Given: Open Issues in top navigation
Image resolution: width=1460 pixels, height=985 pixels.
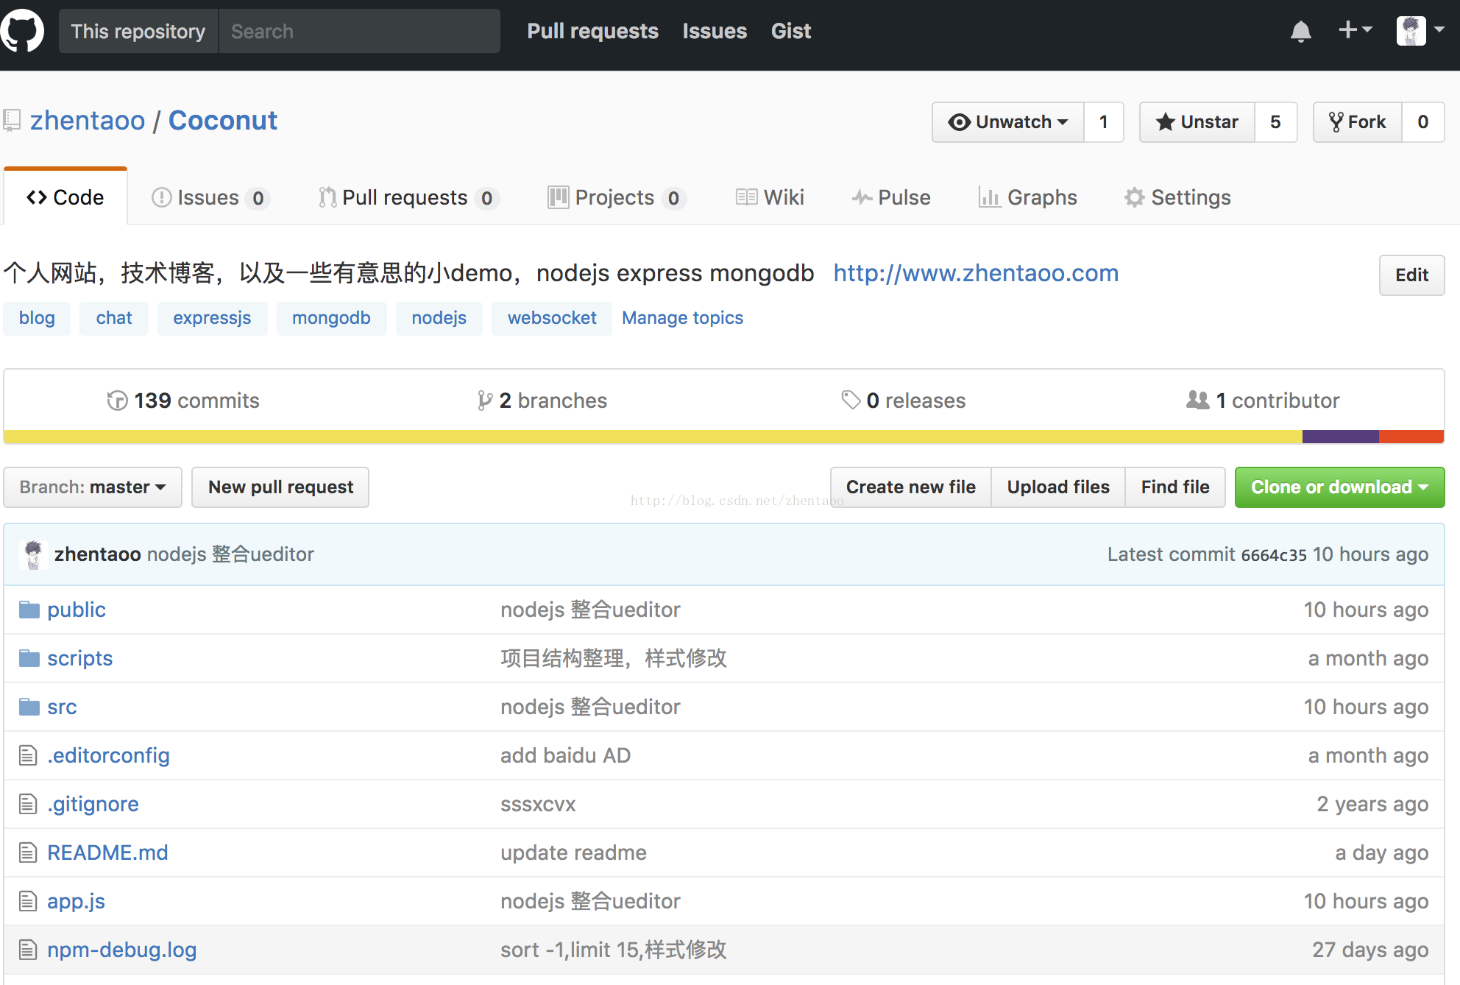Looking at the screenshot, I should point(715,31).
